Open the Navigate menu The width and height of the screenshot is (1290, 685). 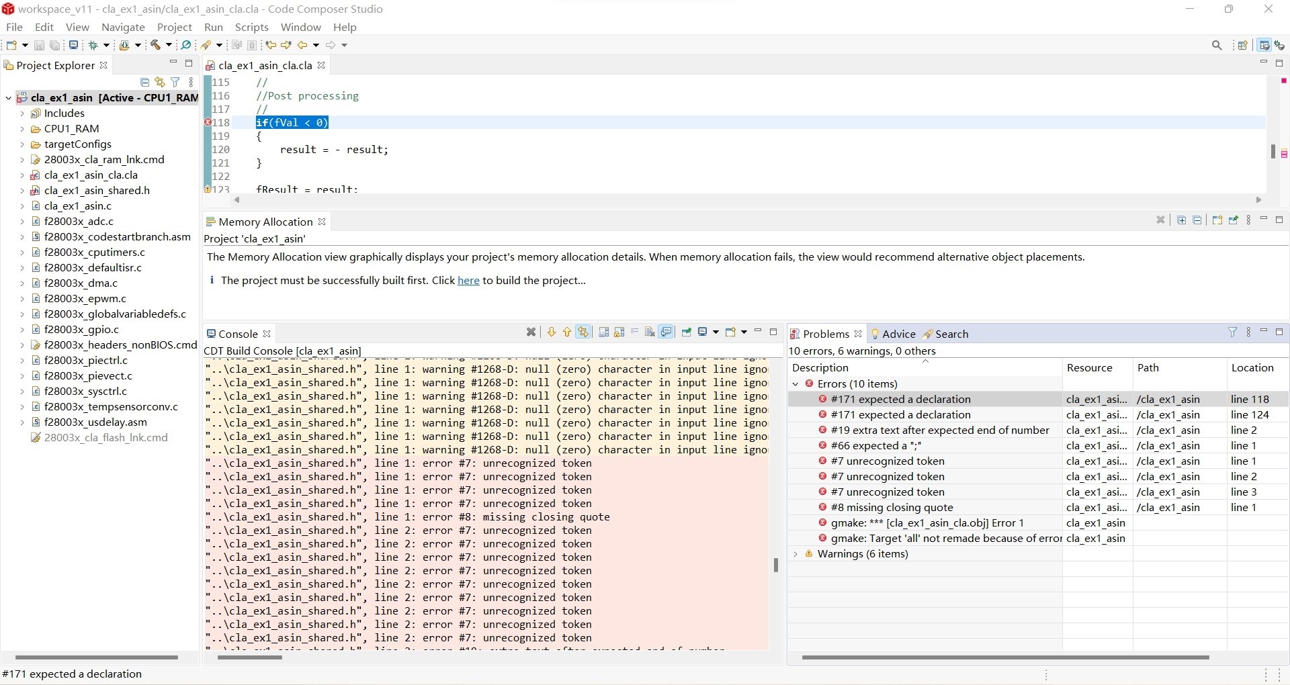click(x=123, y=27)
